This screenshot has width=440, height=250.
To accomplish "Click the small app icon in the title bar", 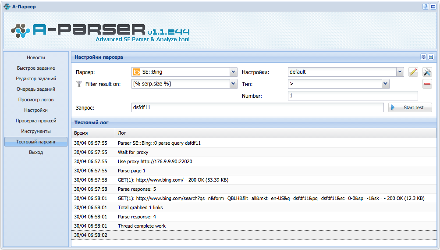I will coord(7,7).
